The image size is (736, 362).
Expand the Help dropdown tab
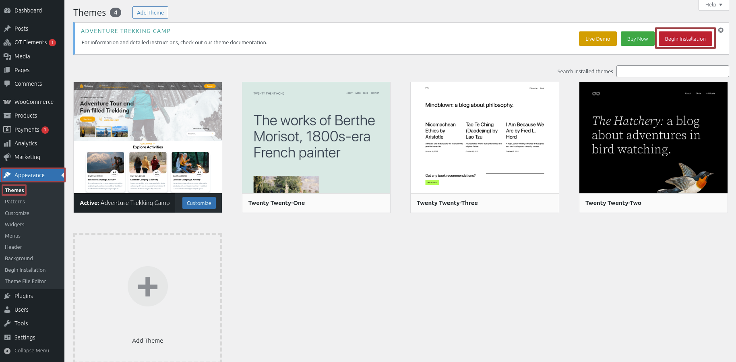713,5
